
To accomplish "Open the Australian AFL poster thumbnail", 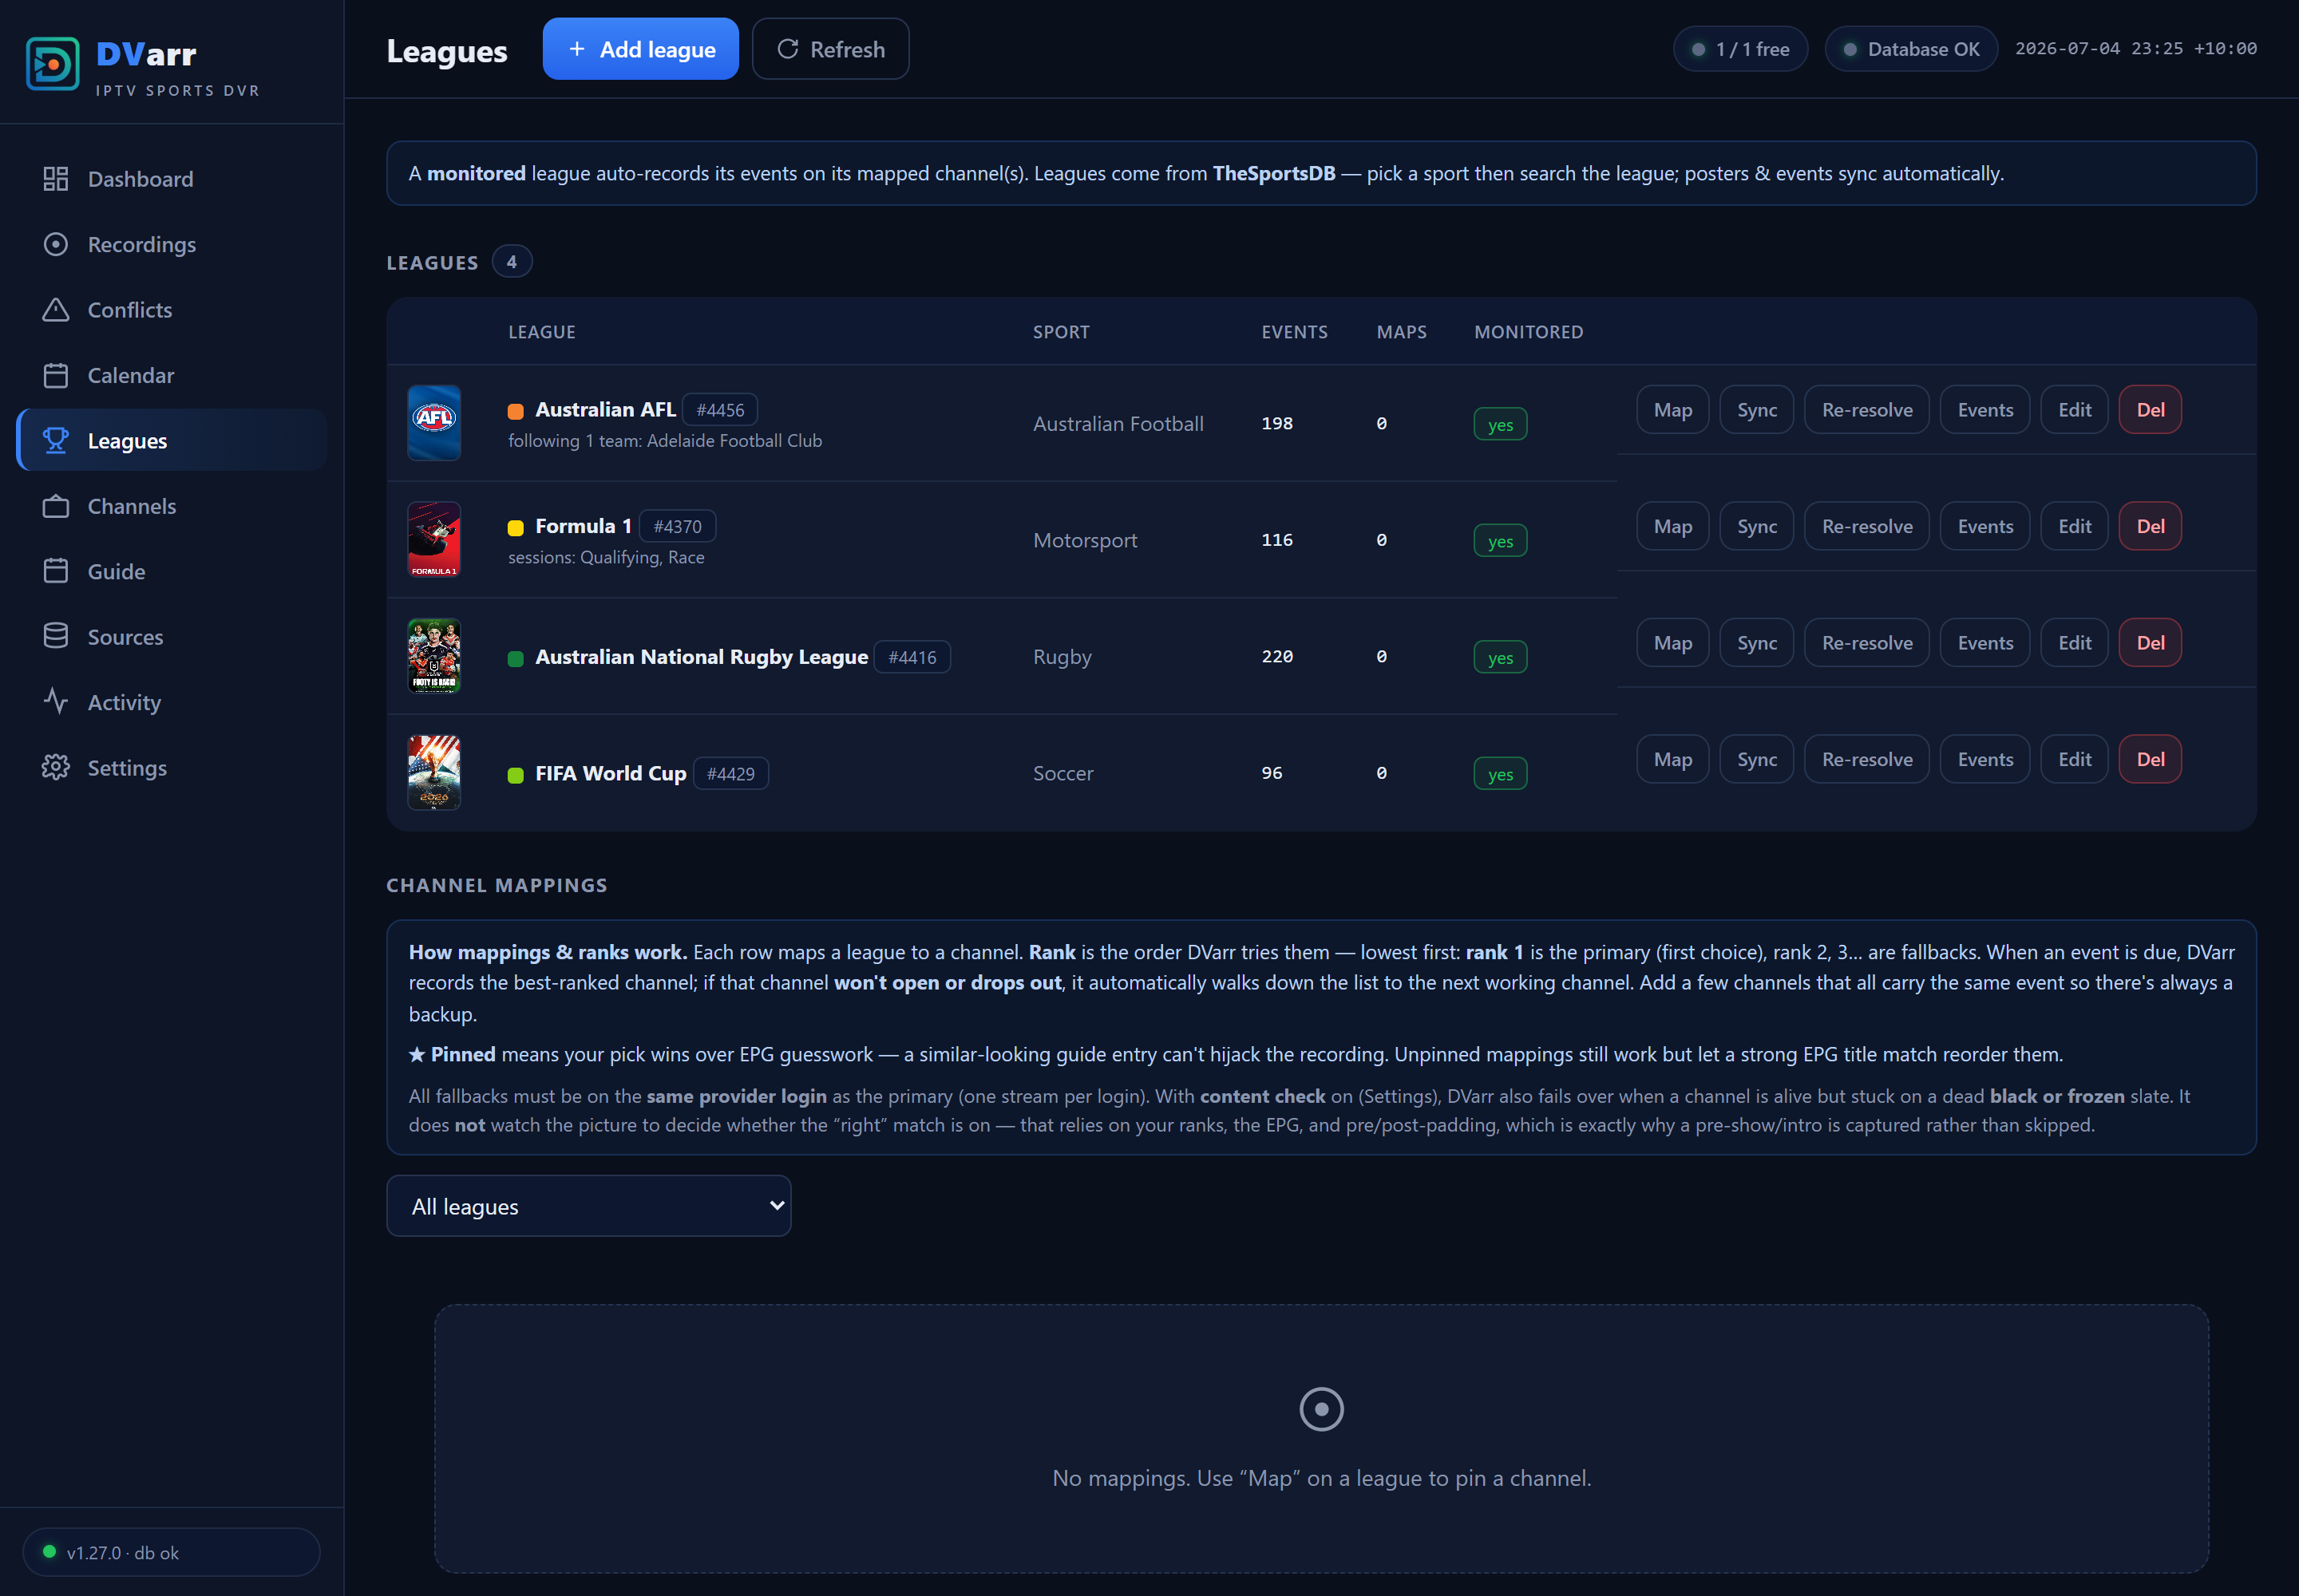I will pos(434,423).
